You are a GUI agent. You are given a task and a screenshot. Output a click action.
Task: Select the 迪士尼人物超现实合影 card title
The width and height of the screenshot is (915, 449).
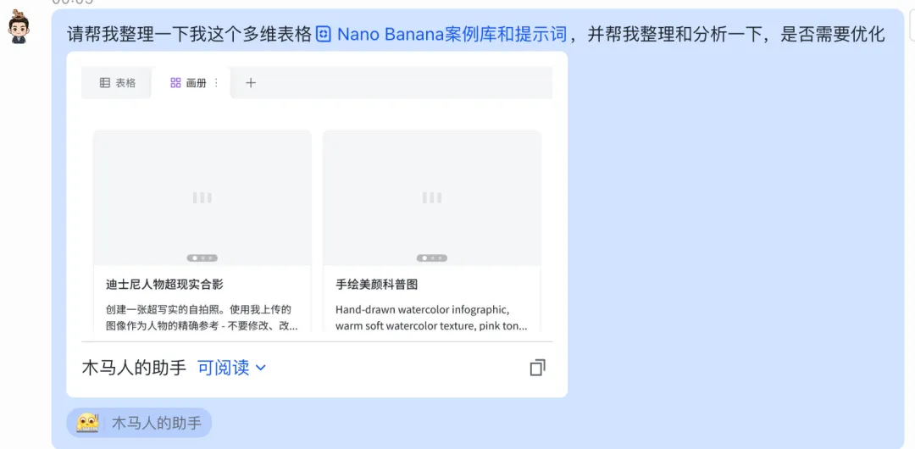click(x=165, y=285)
